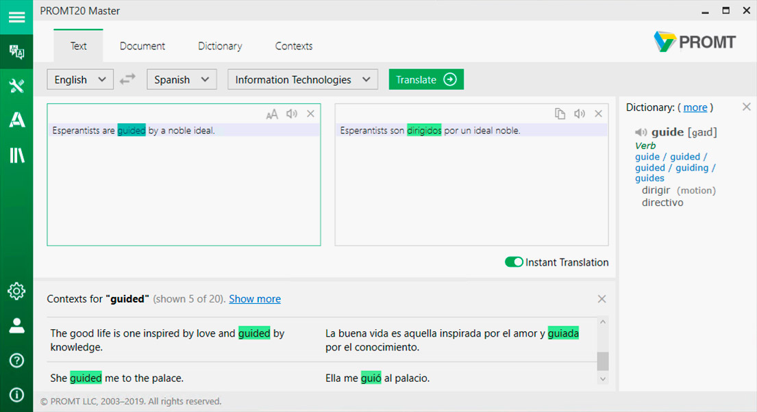
Task: Click the Show more contexts link
Action: (255, 299)
